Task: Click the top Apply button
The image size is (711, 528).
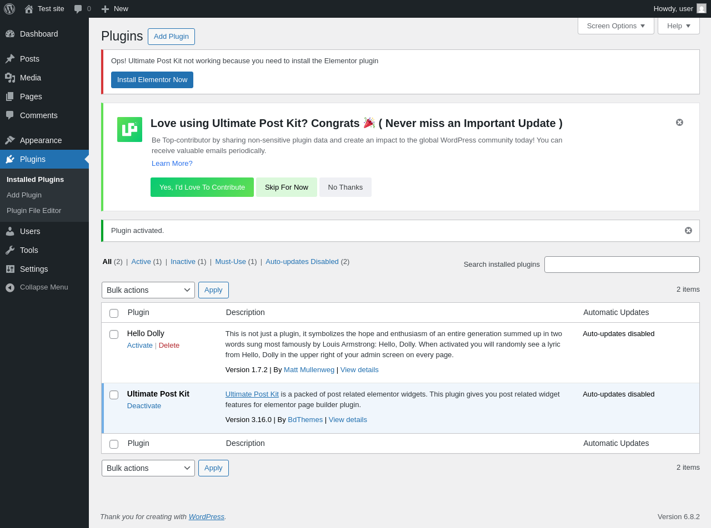Action: [x=213, y=290]
